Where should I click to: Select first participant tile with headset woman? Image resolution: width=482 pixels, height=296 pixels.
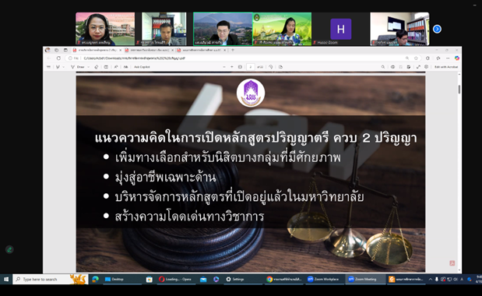click(105, 29)
